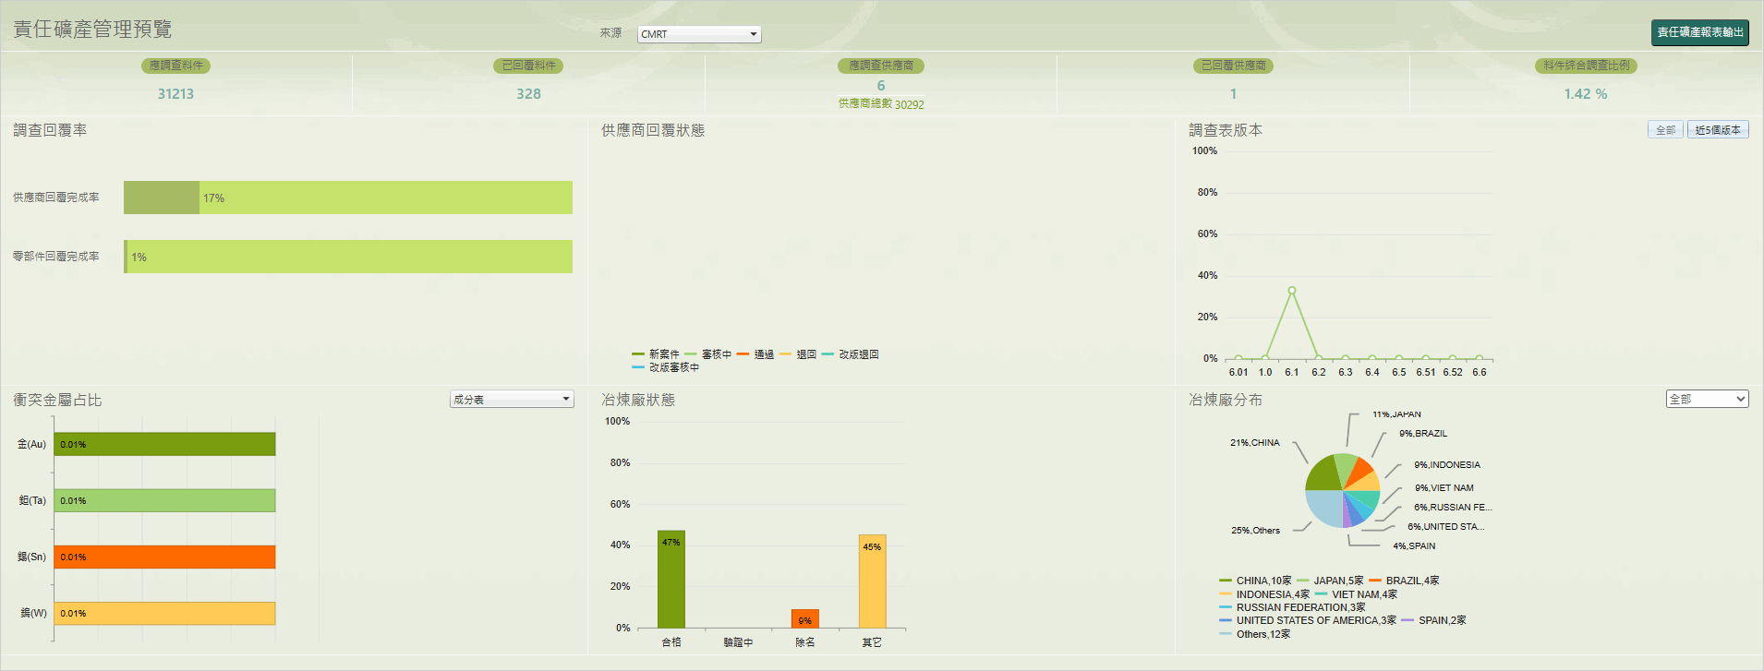Open the 成分表 dropdown in 衝突金屬占比
This screenshot has width=1764, height=671.
click(x=512, y=400)
